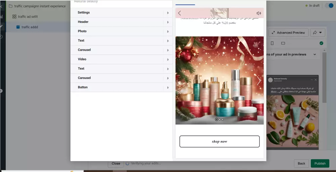Expand the Video section arrow
The width and height of the screenshot is (336, 172).
(168, 59)
